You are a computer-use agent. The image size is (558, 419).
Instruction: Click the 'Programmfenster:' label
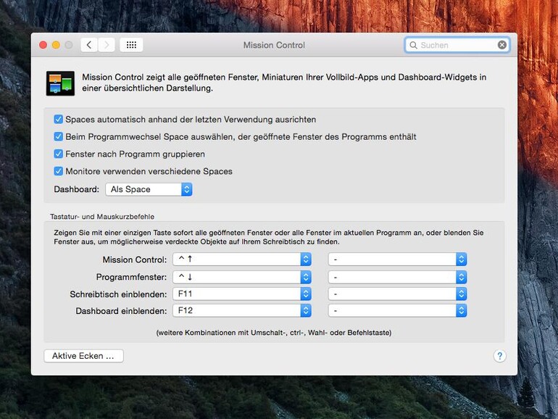tap(131, 277)
